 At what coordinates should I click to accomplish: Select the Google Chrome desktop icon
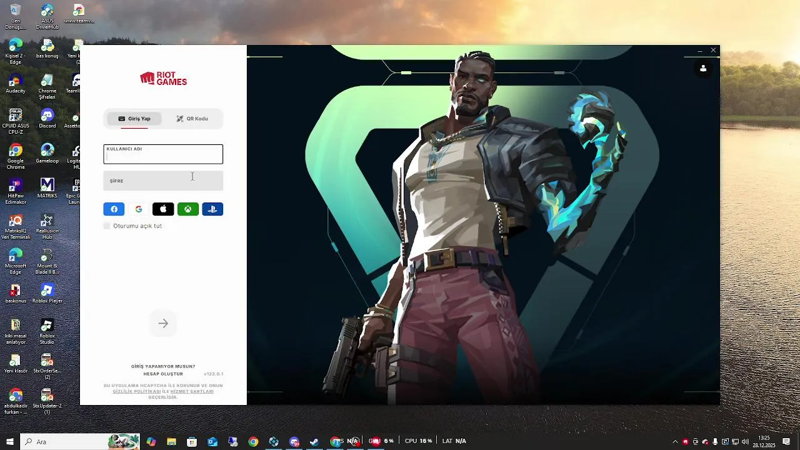(x=16, y=157)
